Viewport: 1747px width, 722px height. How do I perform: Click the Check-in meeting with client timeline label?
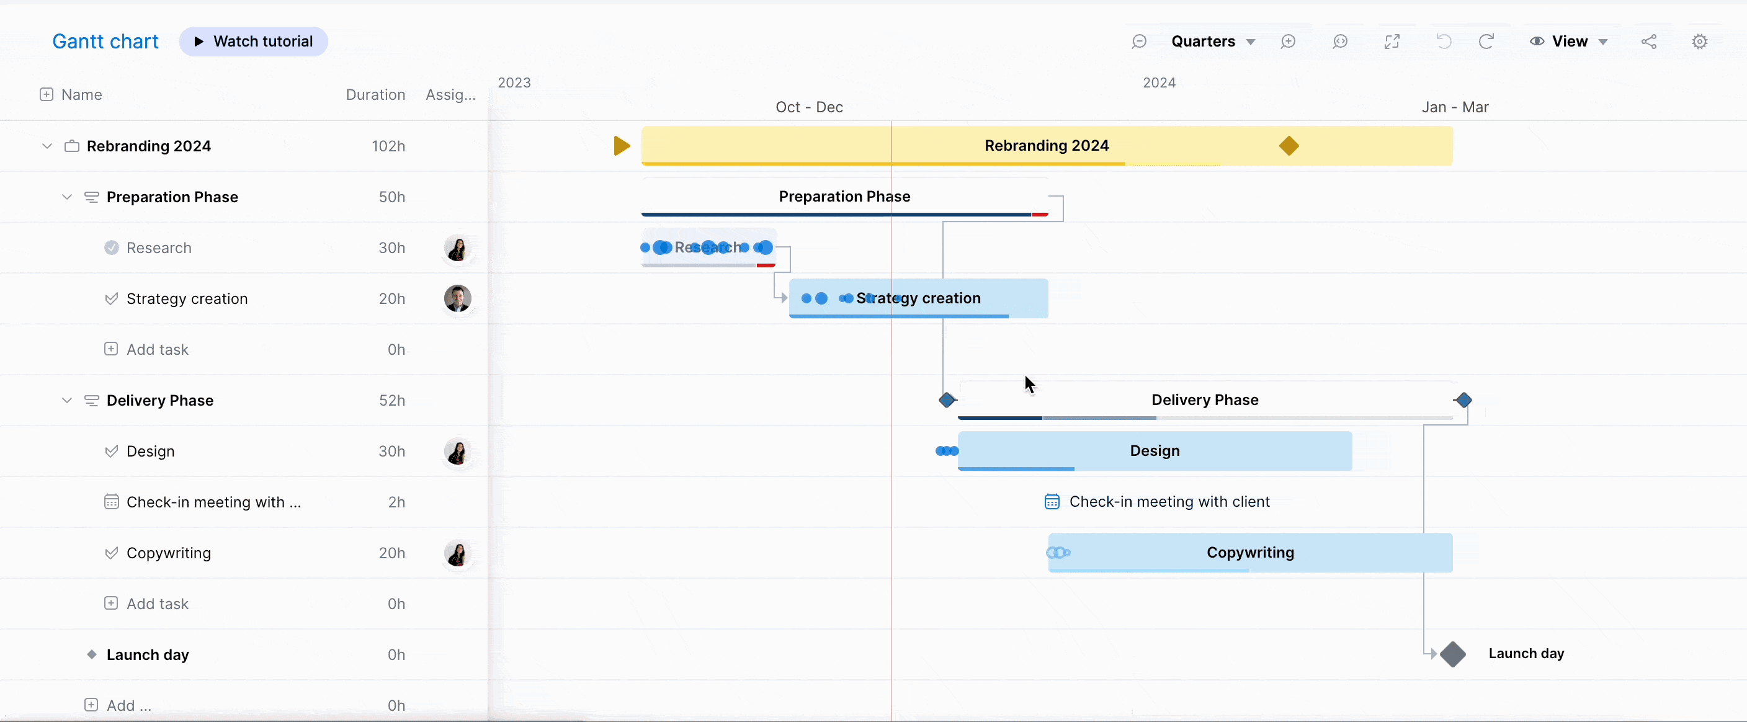(x=1169, y=502)
